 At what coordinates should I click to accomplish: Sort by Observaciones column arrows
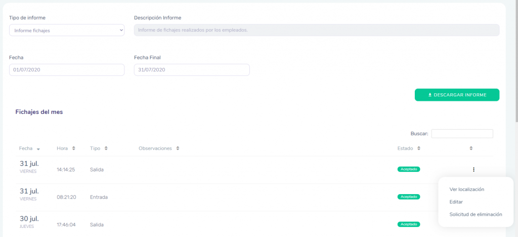(x=178, y=148)
